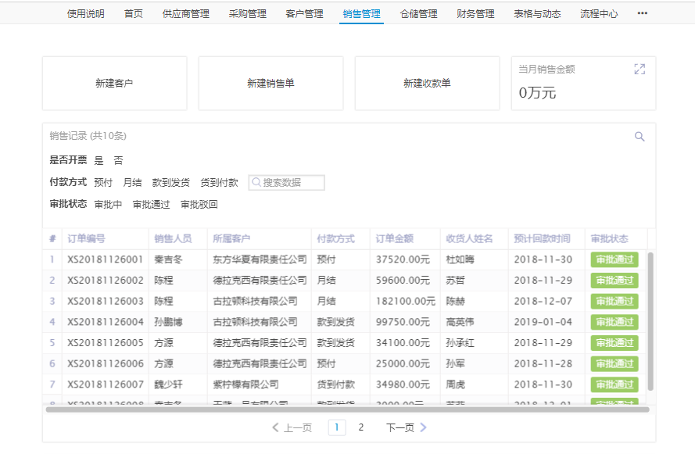Viewport: 695px width, 454px height.
Task: Filter approval status by 审批驳回
Action: pyautogui.click(x=199, y=205)
